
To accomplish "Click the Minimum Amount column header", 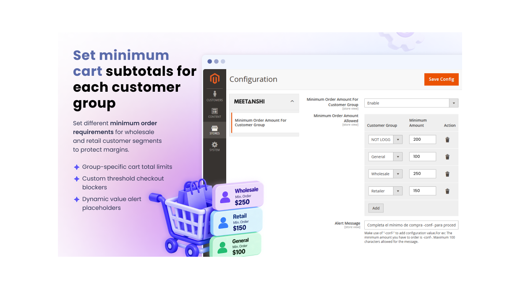I will 418,123.
